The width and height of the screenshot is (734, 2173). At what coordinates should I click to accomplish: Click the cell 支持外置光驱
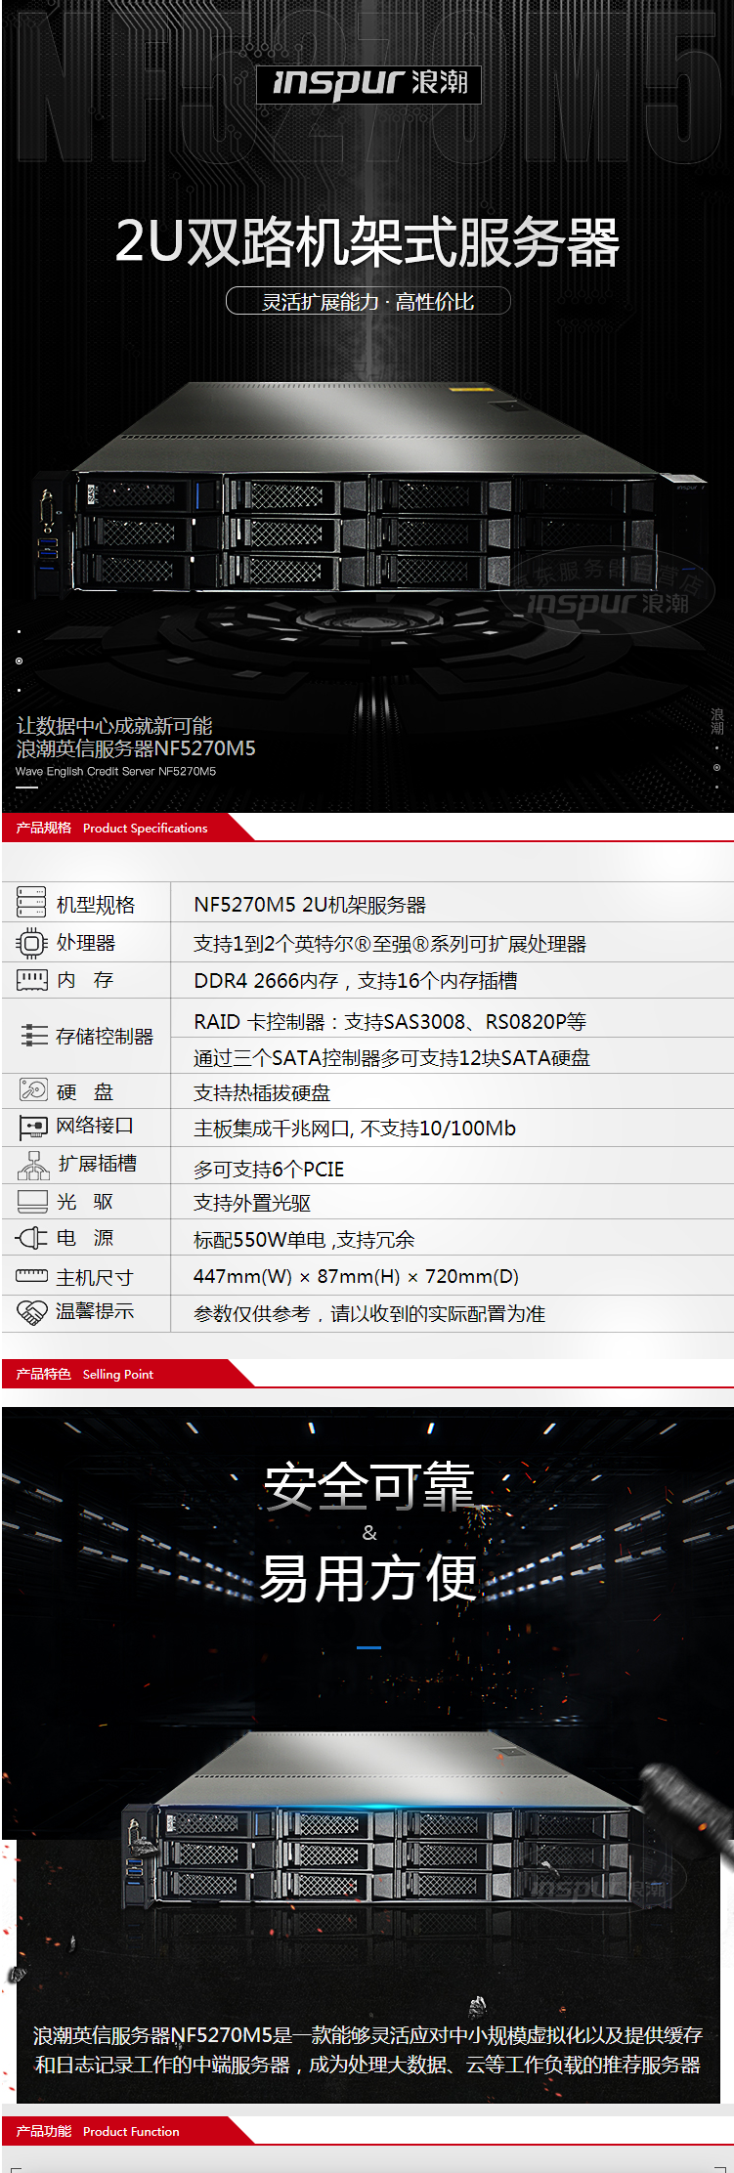point(252,1203)
